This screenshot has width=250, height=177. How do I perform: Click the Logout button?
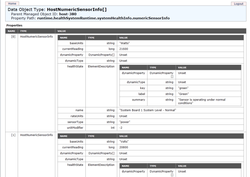(x=239, y=4)
